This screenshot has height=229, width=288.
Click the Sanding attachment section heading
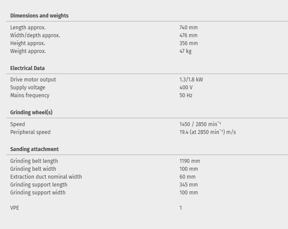(x=34, y=149)
